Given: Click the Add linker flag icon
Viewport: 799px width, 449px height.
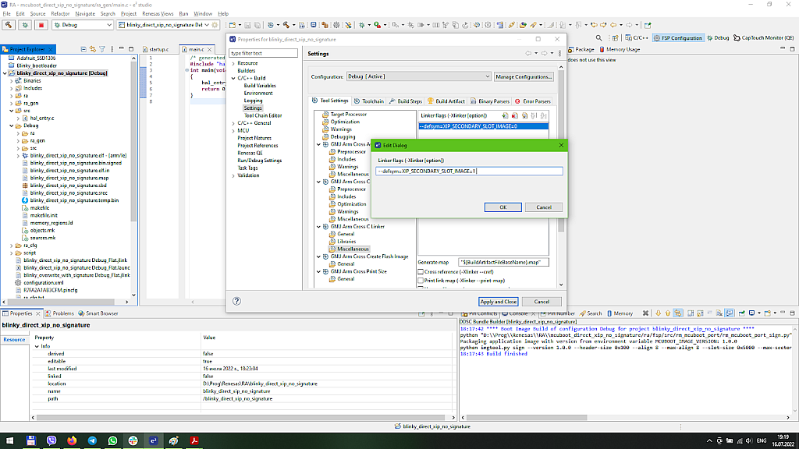Looking at the screenshot, I should pos(506,115).
